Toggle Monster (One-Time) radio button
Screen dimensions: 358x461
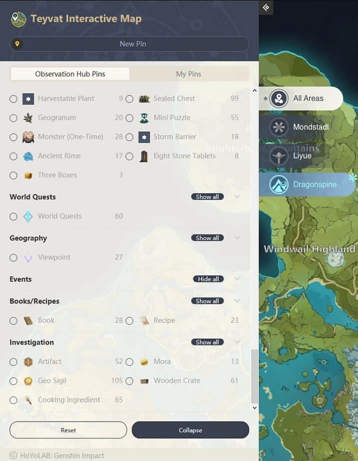pos(13,137)
